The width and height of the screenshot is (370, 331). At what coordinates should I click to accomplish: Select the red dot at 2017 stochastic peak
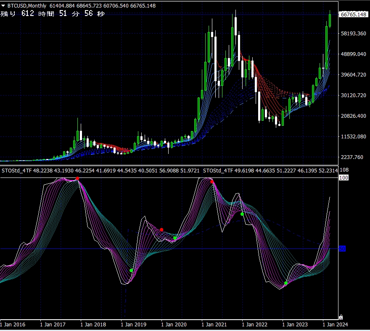pyautogui.click(x=77, y=179)
